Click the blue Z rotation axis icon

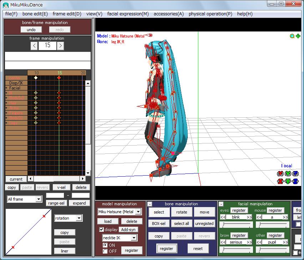click(295, 173)
